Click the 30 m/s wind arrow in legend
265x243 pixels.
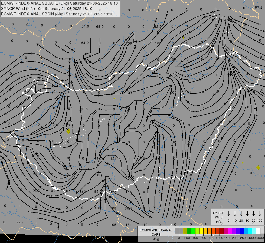pyautogui.click(x=247, y=213)
